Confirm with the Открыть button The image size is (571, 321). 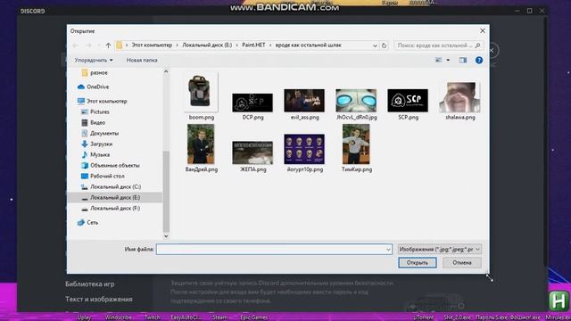(418, 263)
